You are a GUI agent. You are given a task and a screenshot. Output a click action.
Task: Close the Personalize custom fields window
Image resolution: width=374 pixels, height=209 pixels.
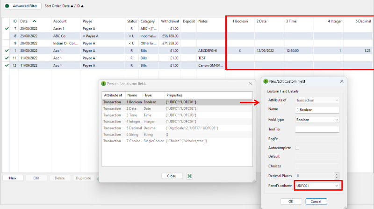[x=251, y=84]
